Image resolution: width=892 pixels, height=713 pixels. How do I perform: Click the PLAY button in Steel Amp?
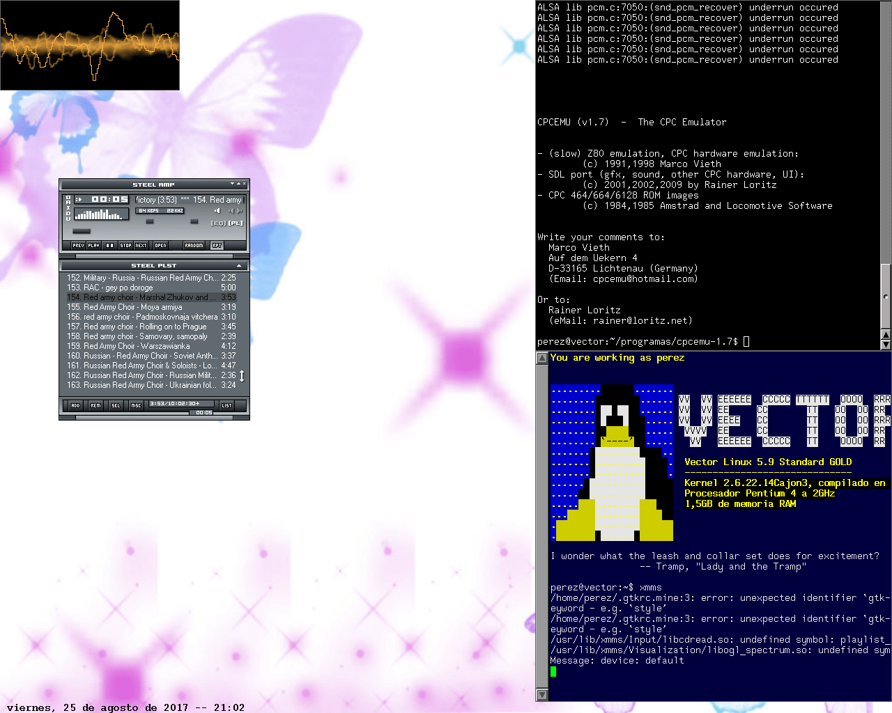point(93,245)
